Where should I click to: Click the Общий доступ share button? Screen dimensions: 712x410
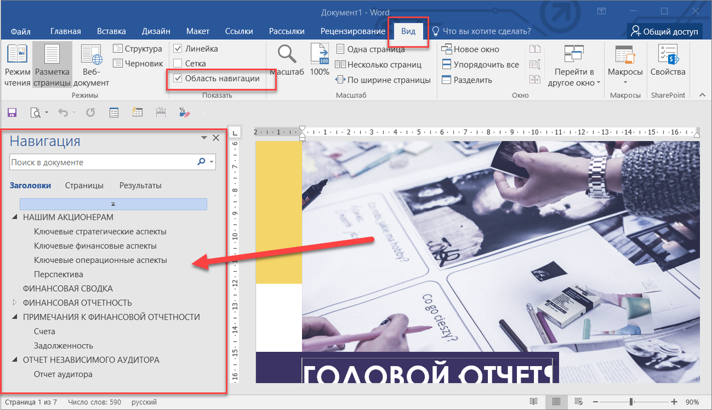(x=664, y=31)
